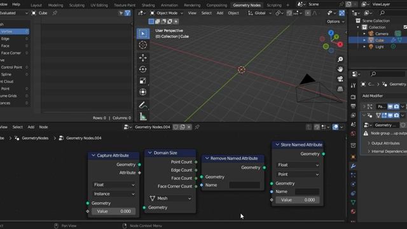Select the Light object in outliner
The image size is (407, 229).
(379, 46)
